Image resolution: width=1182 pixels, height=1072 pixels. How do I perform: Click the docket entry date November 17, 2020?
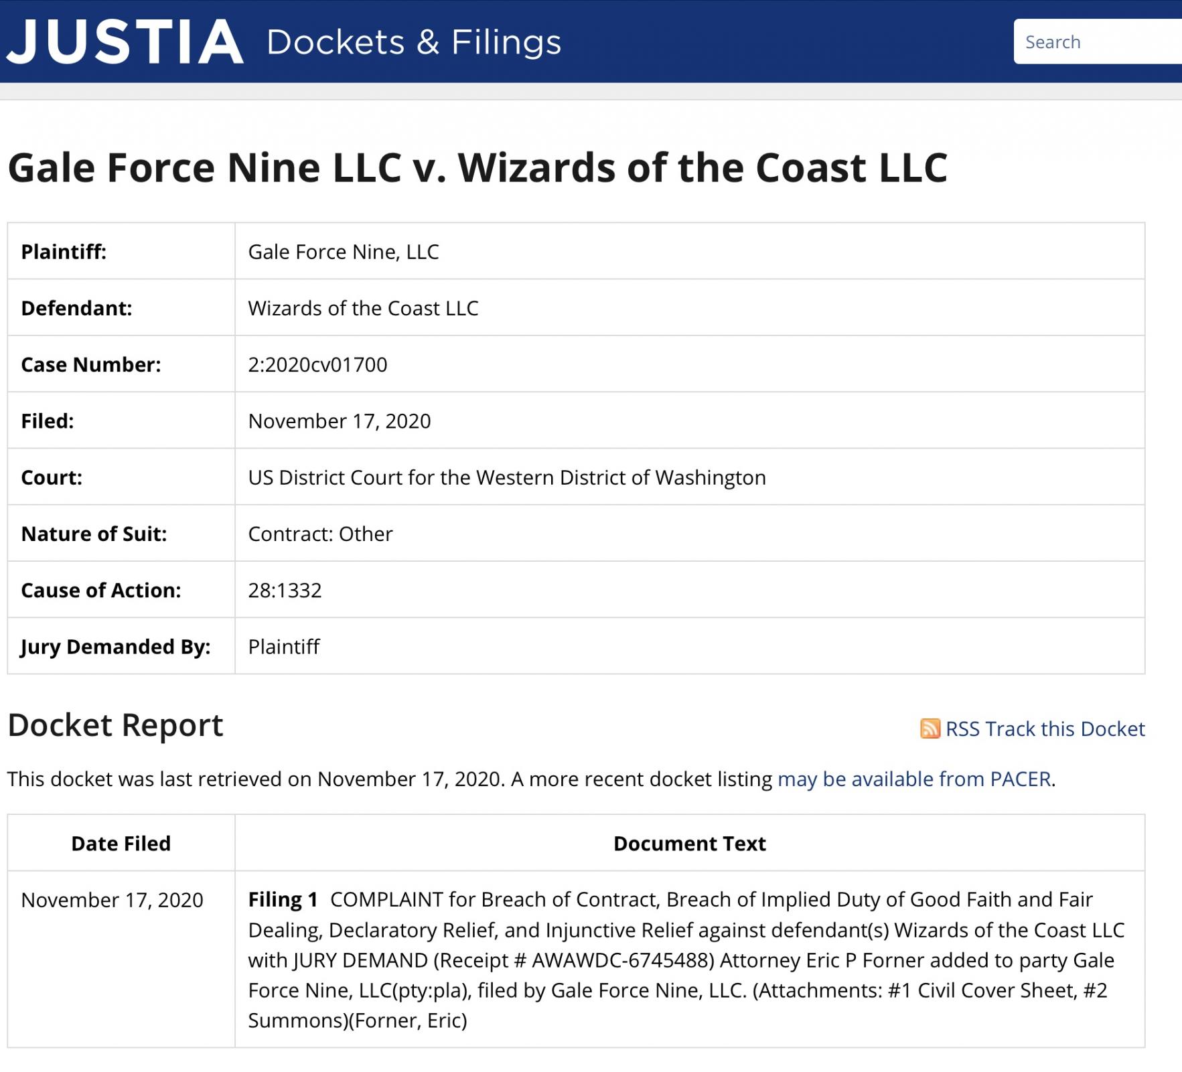(112, 900)
